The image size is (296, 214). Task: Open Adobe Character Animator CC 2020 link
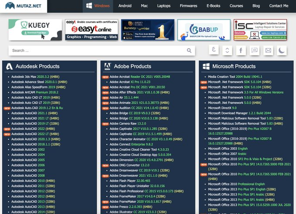pos(146,139)
